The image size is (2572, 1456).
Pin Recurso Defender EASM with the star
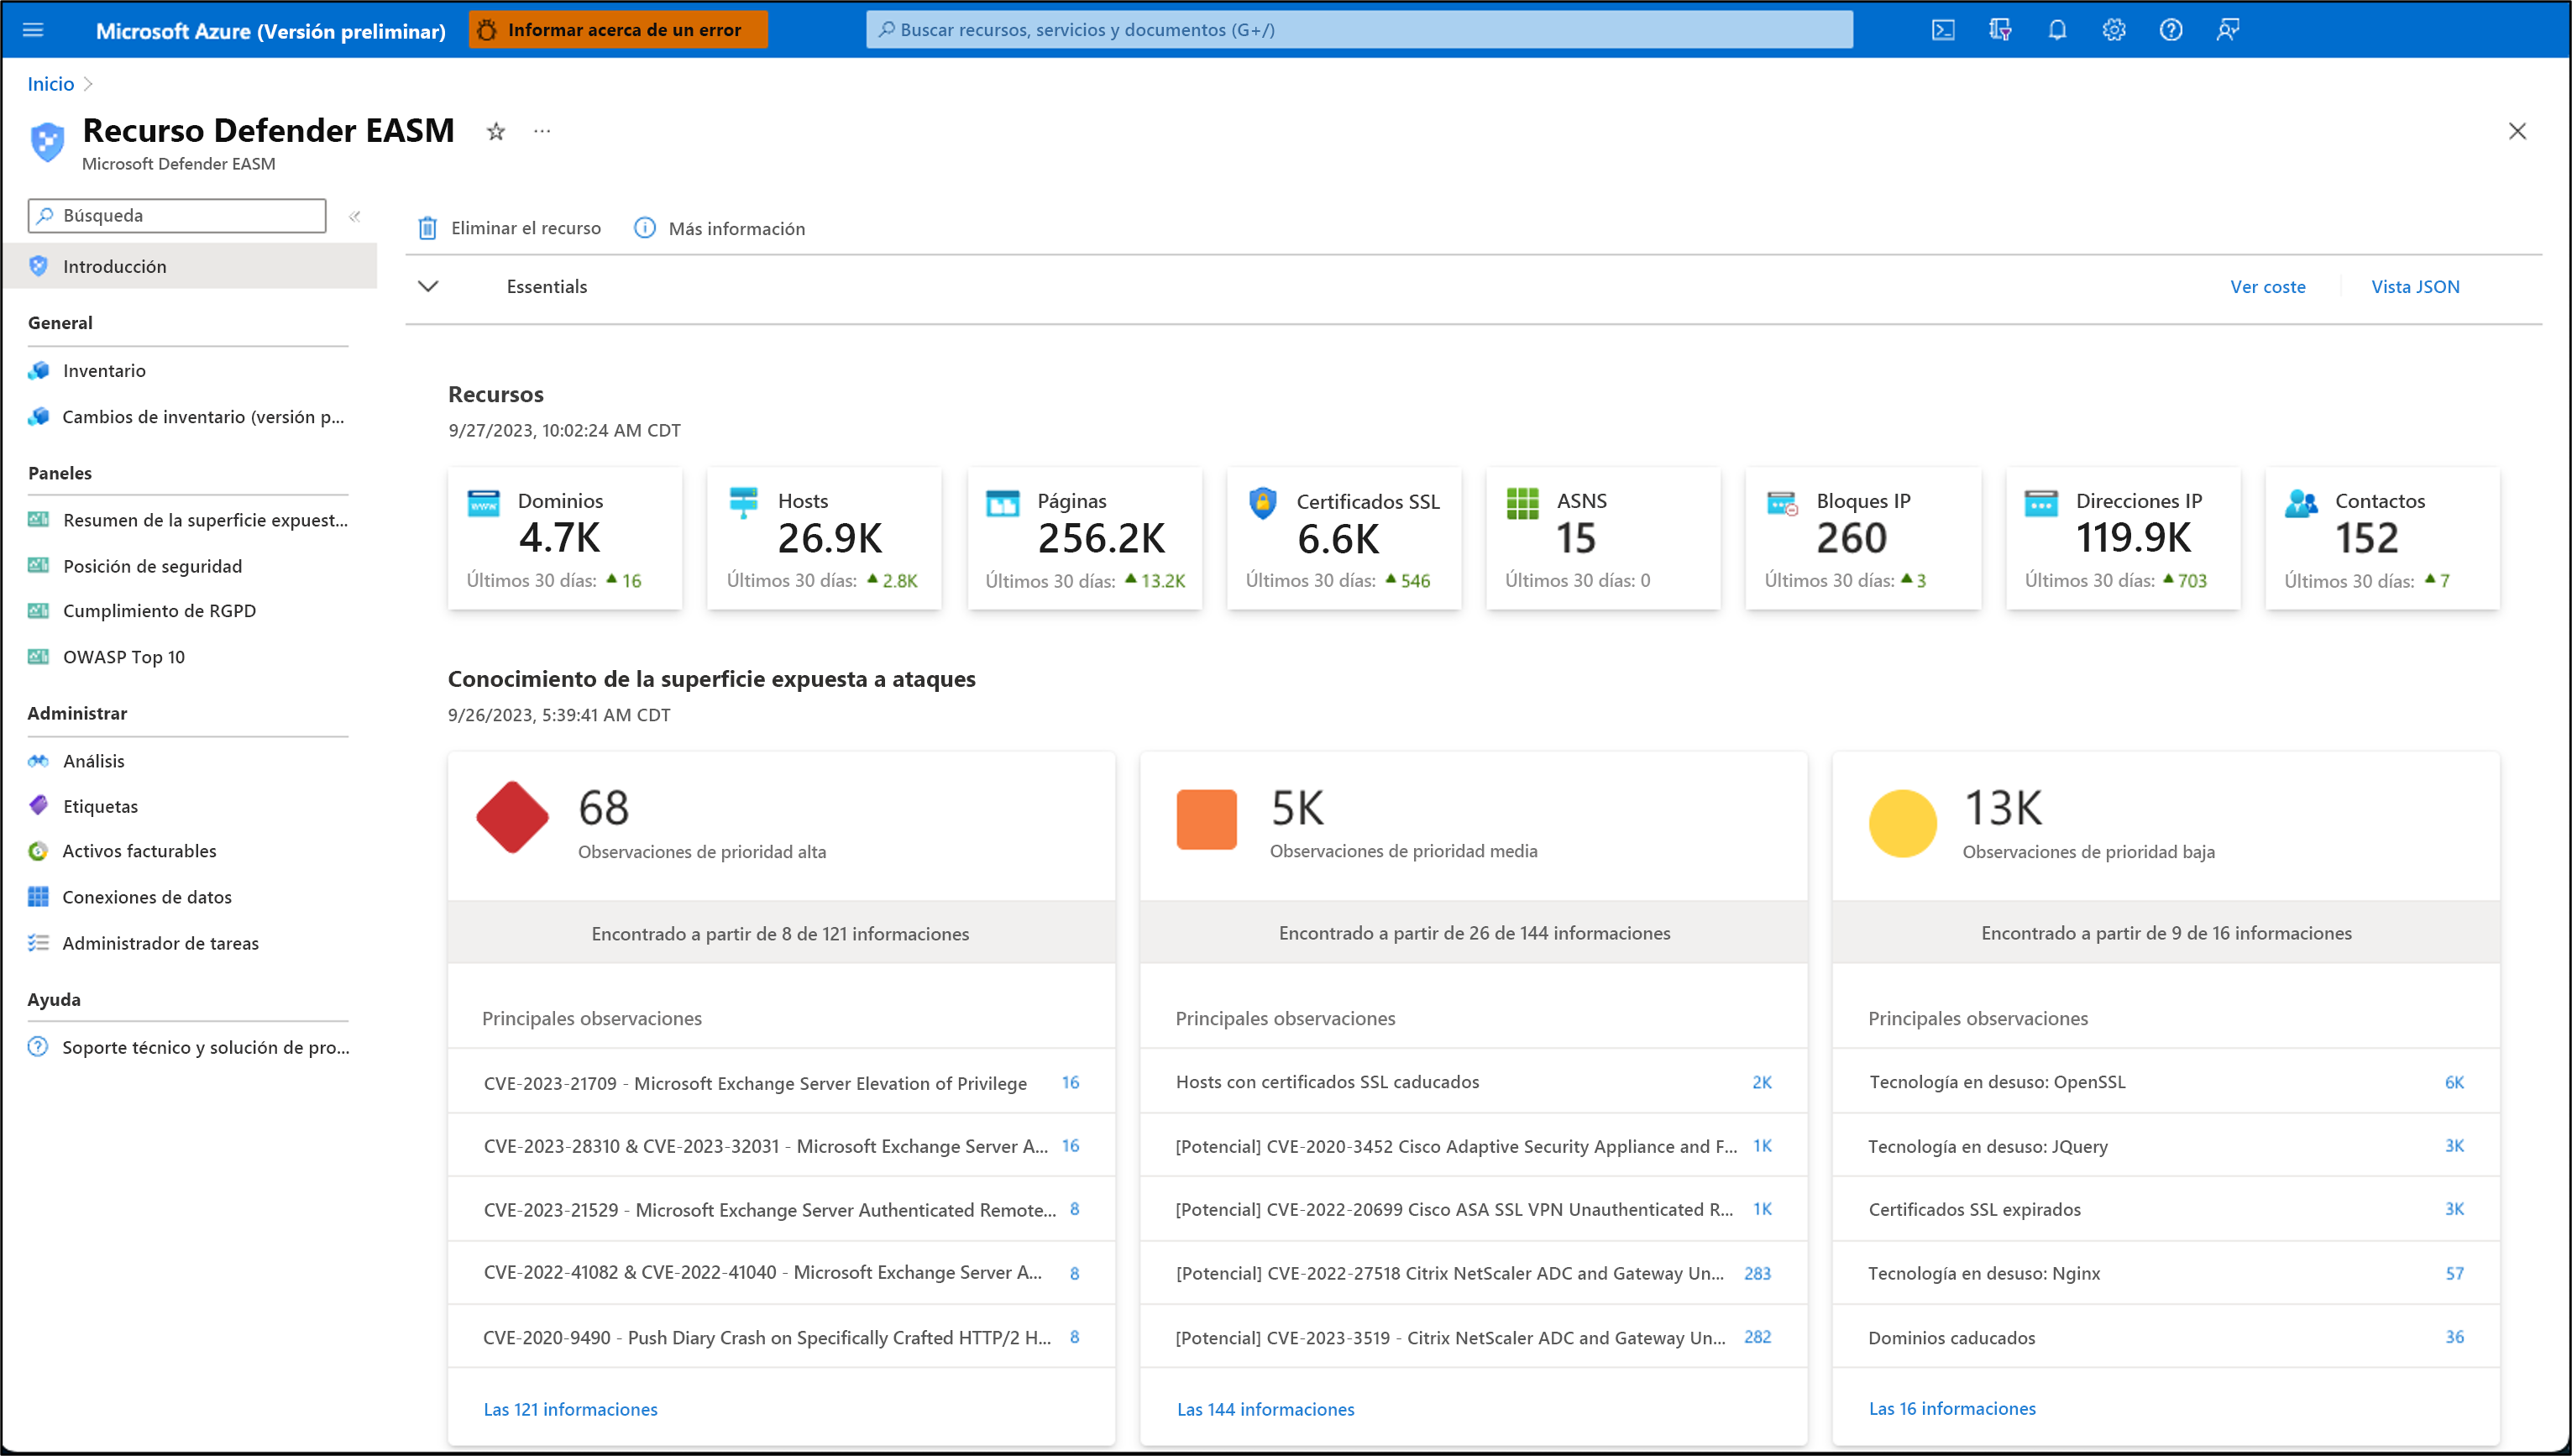coord(496,131)
